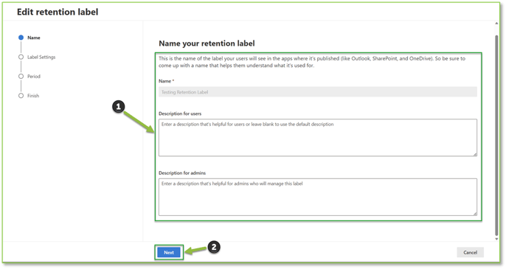This screenshot has height=269, width=506.
Task: Click resize grip of users description box
Action: tap(475, 155)
